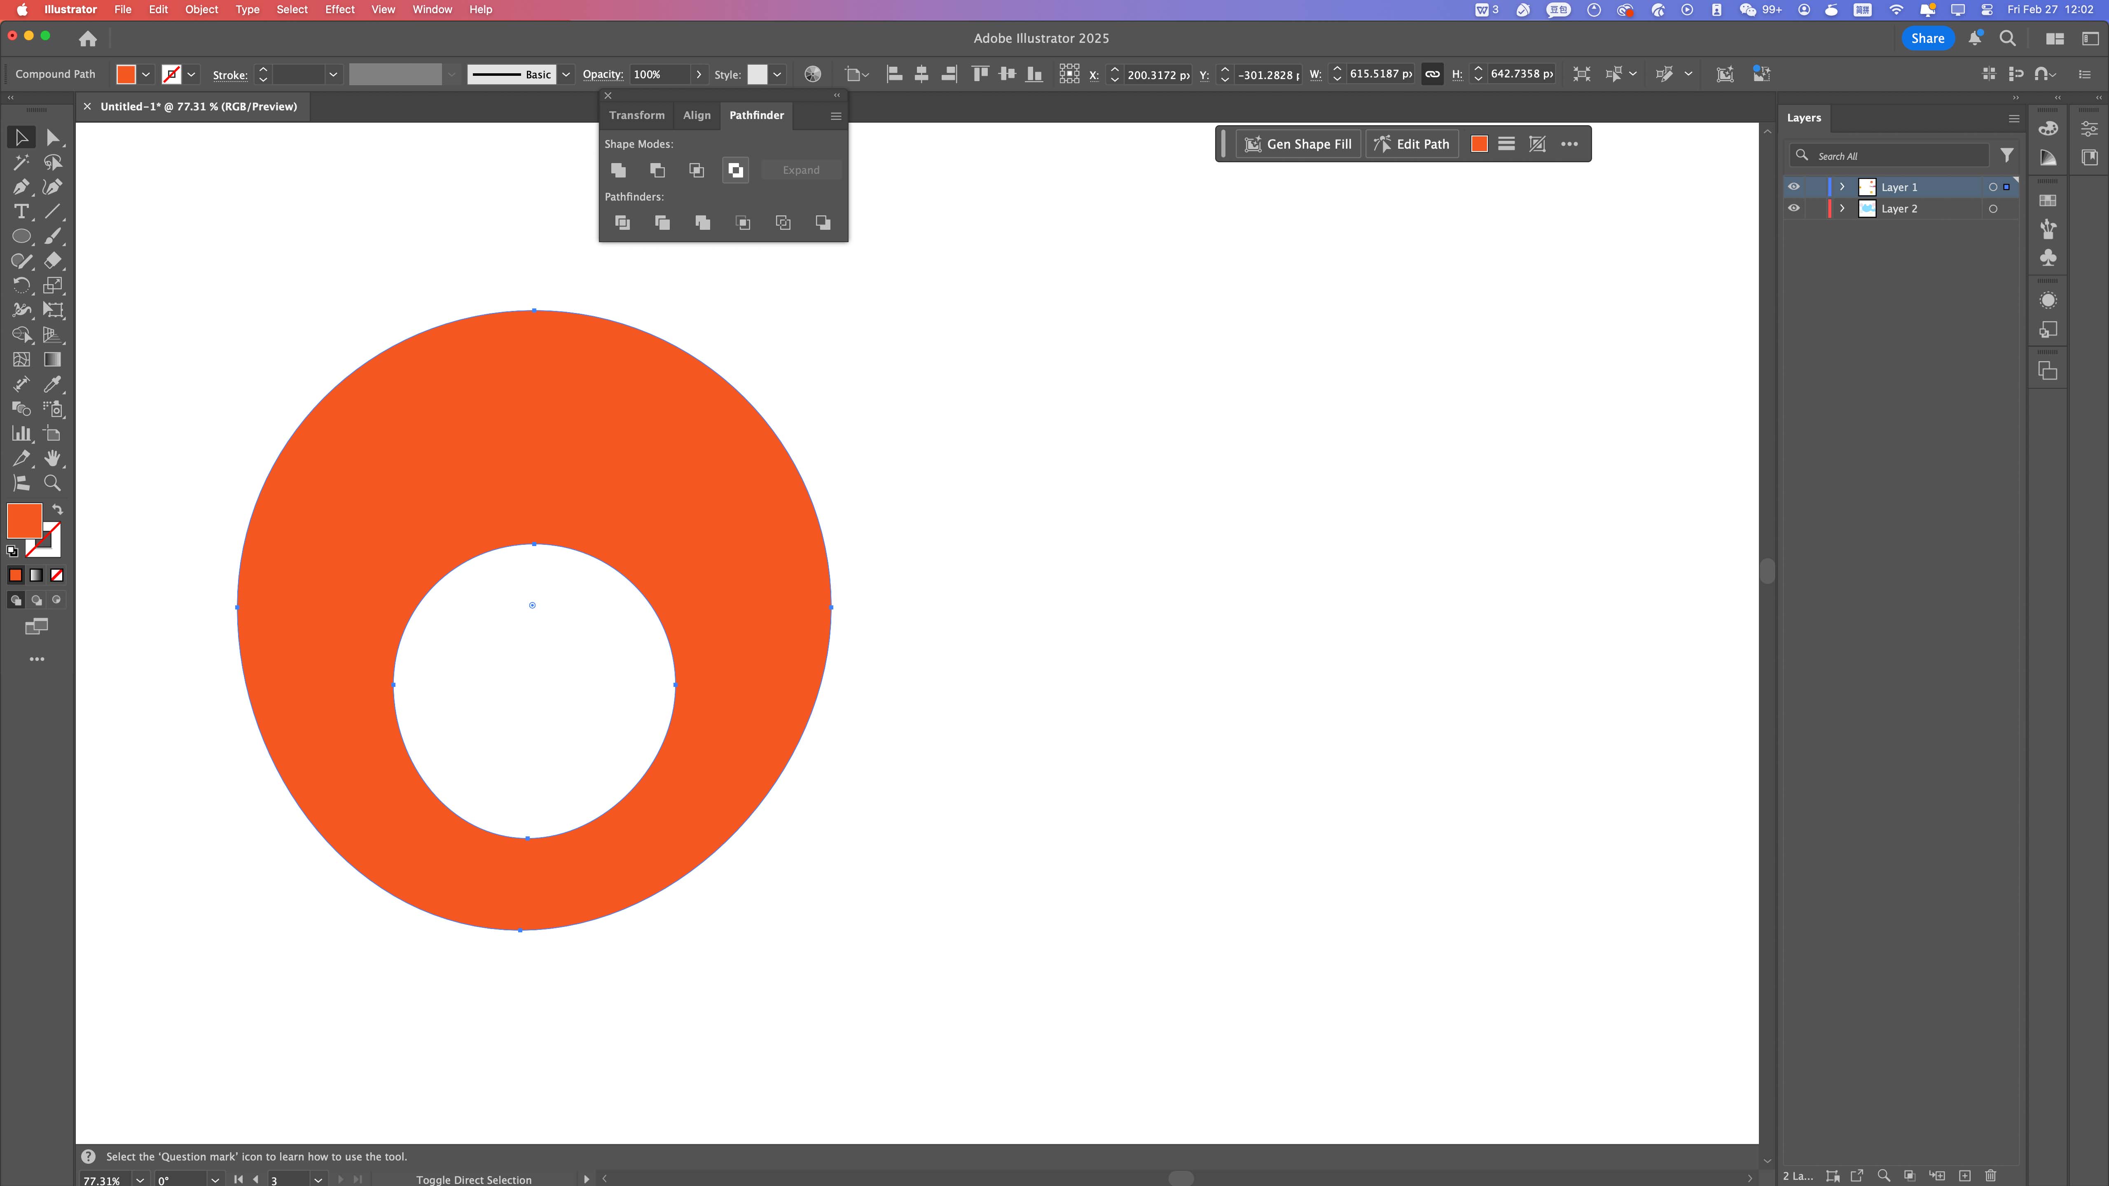Activate the Zoom tool

[52, 483]
